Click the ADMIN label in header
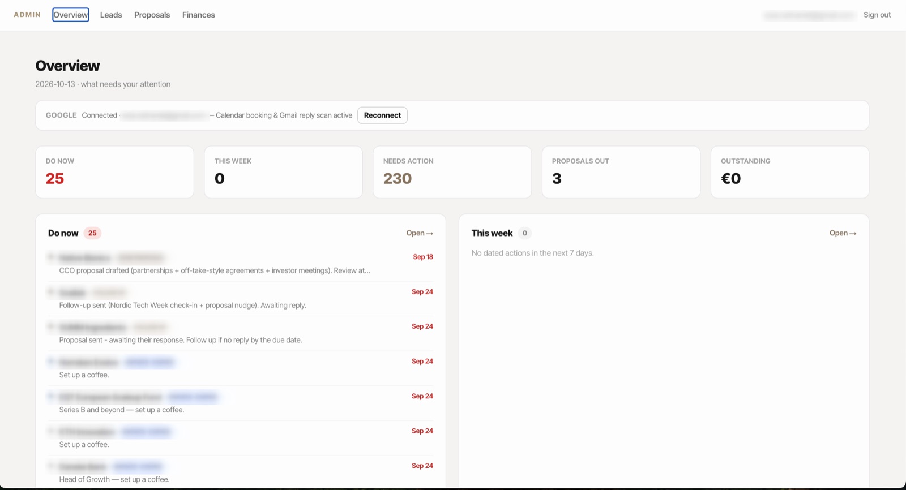The image size is (906, 490). pos(27,15)
